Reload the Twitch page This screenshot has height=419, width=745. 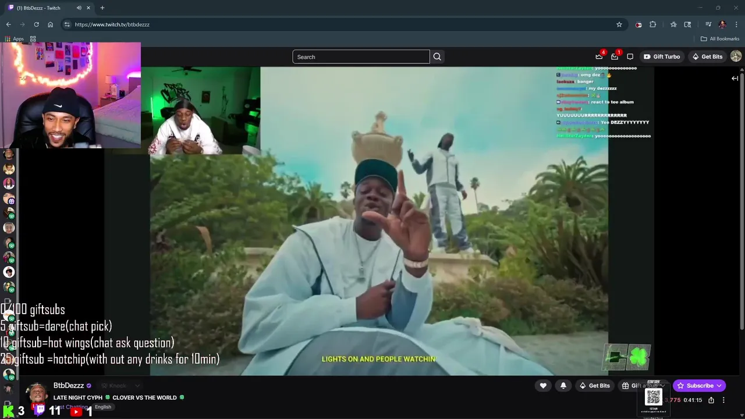(x=36, y=24)
